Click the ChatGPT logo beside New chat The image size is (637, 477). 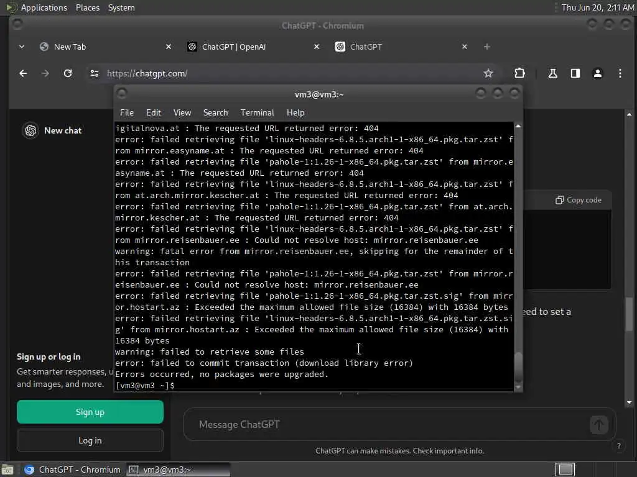point(30,130)
